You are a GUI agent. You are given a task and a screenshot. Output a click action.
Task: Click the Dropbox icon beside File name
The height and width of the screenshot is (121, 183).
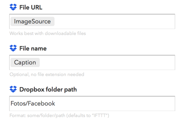pyautogui.click(x=13, y=48)
